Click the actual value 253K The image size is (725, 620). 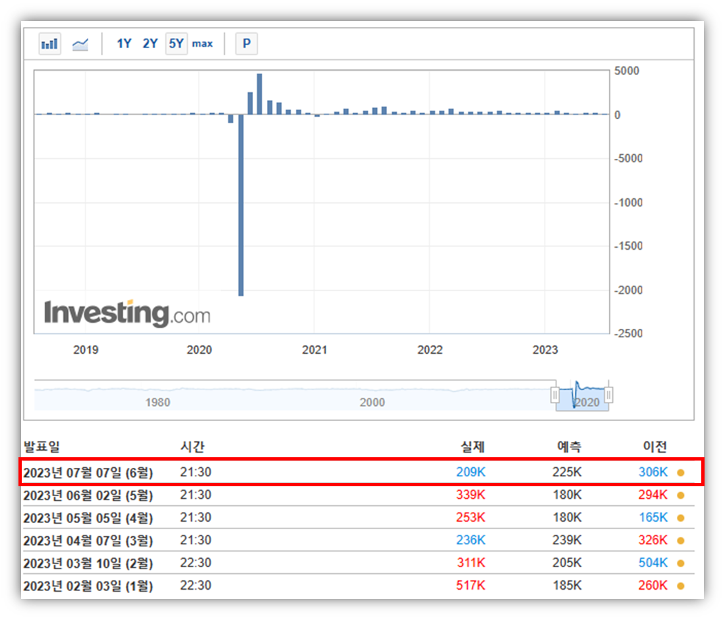click(471, 517)
